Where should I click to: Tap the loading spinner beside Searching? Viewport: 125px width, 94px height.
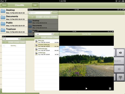click(x=4, y=46)
